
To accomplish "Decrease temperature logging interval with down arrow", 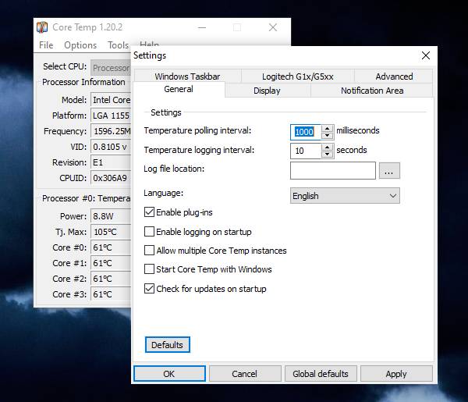I will [x=328, y=154].
